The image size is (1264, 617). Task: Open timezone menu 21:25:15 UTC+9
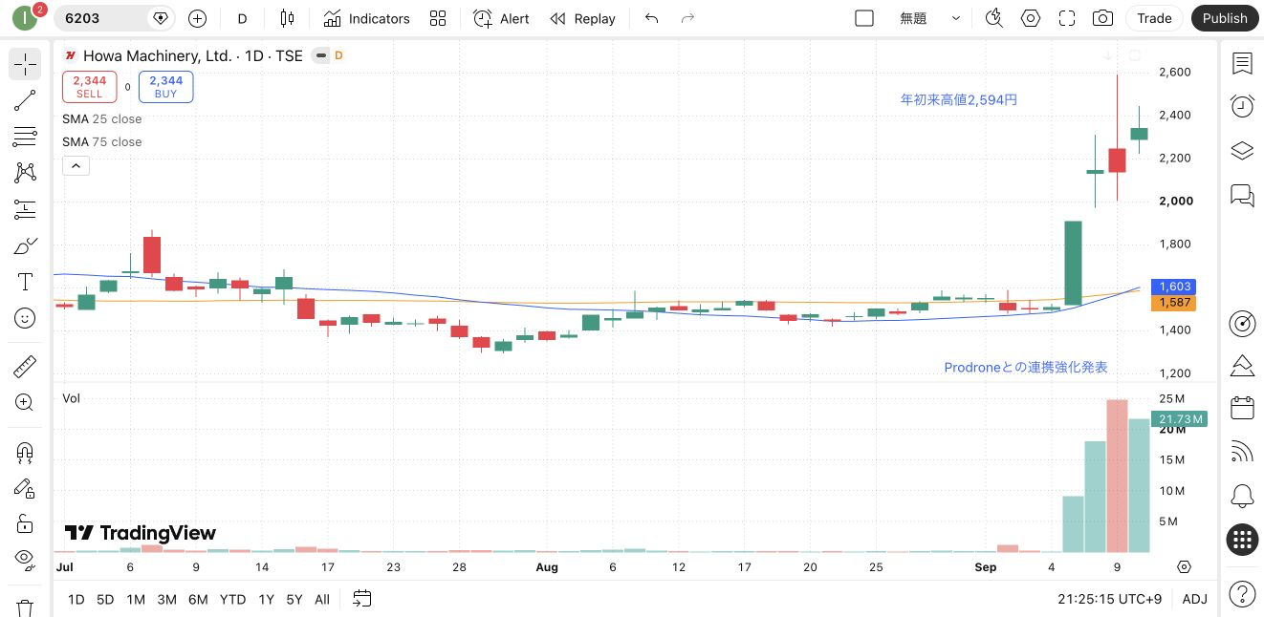coord(1110,600)
